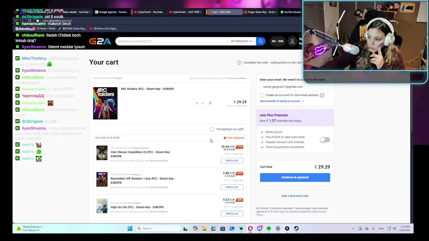
Task: Toggle the Plus Premium switch
Action: coord(325,140)
